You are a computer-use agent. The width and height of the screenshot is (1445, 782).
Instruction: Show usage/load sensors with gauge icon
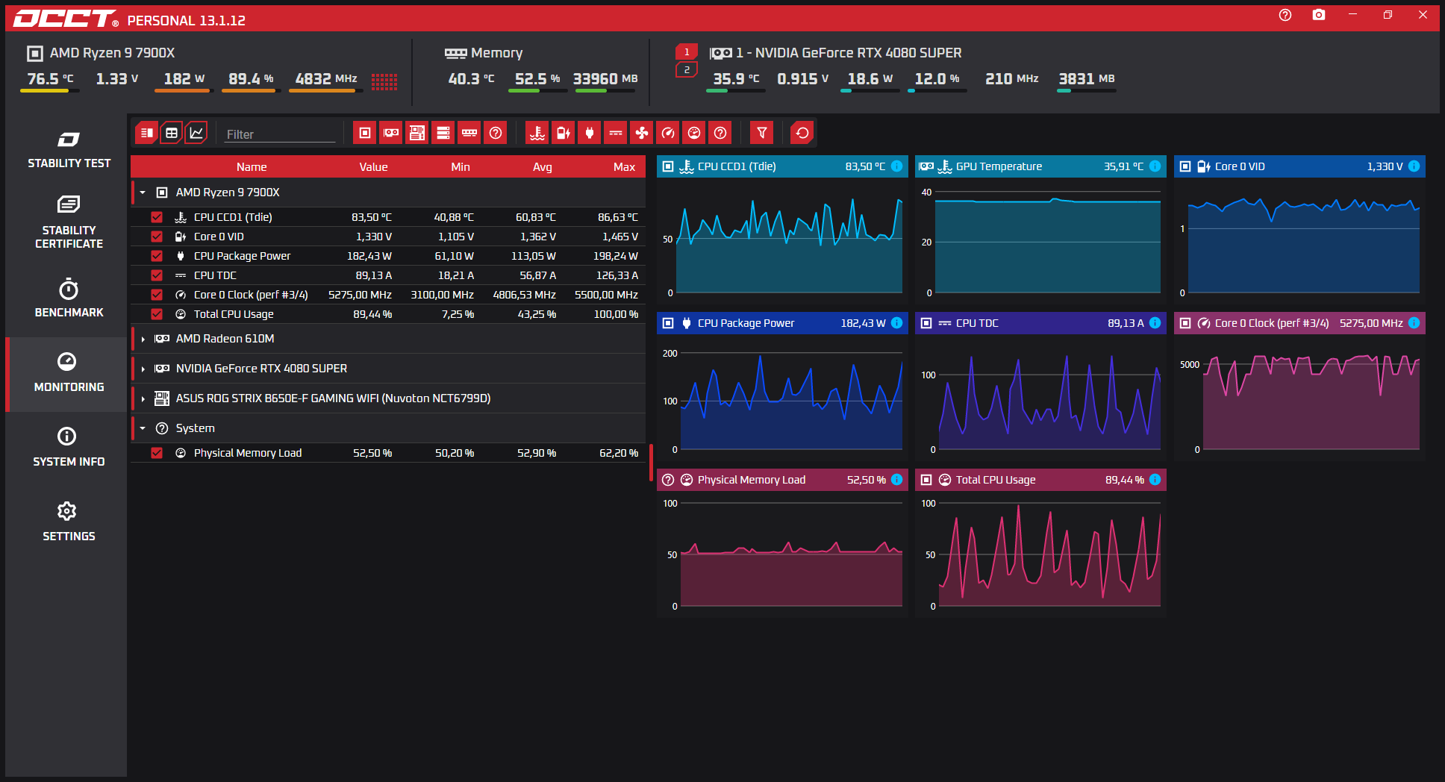(x=694, y=133)
